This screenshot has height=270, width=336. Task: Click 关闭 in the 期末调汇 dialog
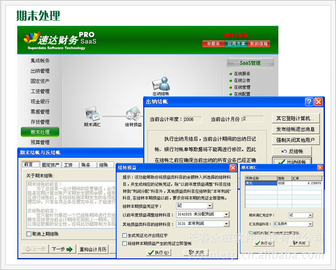coord(299,243)
